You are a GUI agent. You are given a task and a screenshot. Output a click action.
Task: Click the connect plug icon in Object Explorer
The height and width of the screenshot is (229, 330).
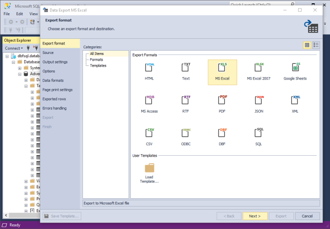click(x=28, y=48)
